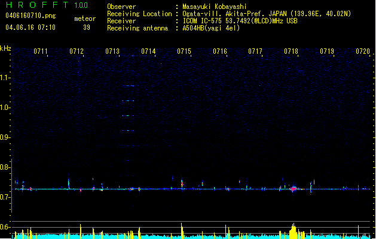Image resolution: width=376 pixels, height=239 pixels.
Task: Click the 0.8 kHz axis label
Action: pos(5,167)
